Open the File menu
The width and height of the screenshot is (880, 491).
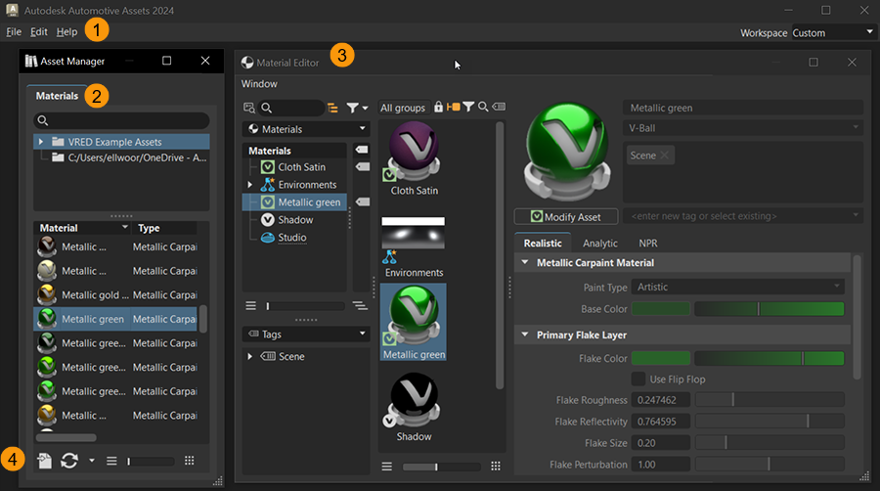[14, 32]
